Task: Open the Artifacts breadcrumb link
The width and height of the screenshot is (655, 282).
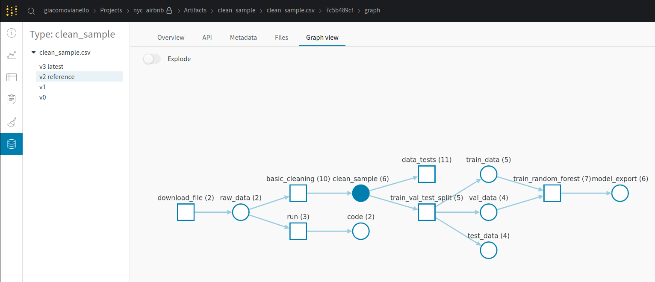Action: 195,10
